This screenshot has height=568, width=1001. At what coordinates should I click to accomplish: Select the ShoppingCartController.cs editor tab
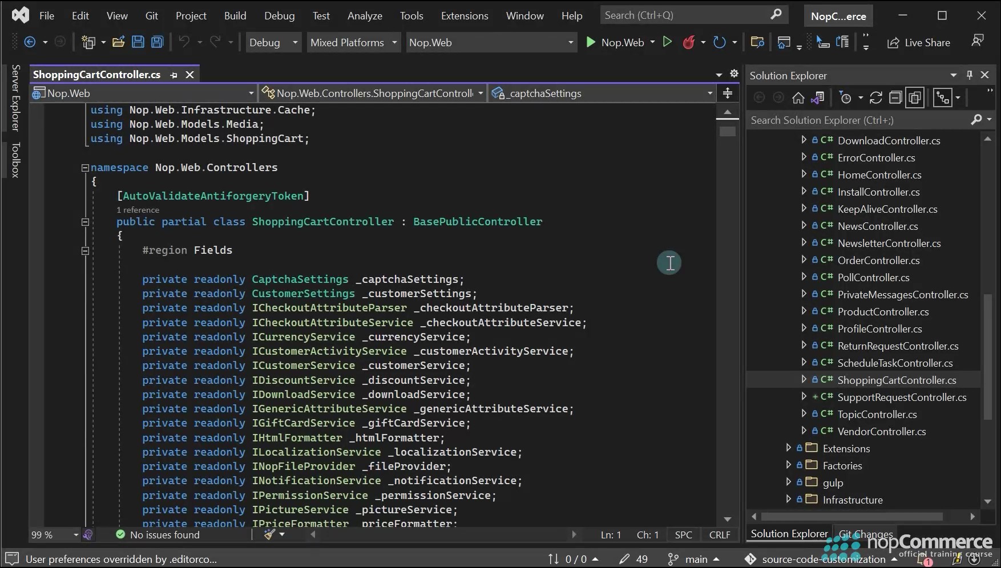[x=97, y=75]
